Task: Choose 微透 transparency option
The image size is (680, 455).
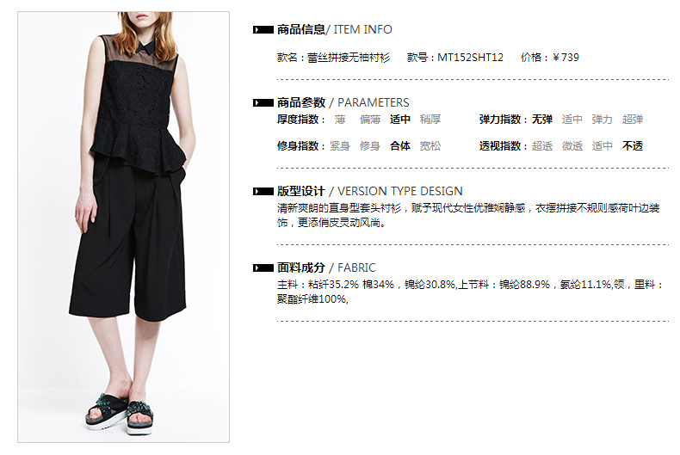Action: (572, 146)
